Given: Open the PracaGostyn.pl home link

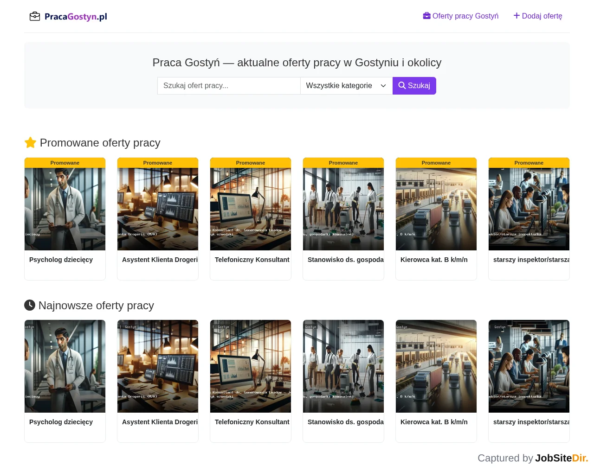Looking at the screenshot, I should [x=68, y=17].
